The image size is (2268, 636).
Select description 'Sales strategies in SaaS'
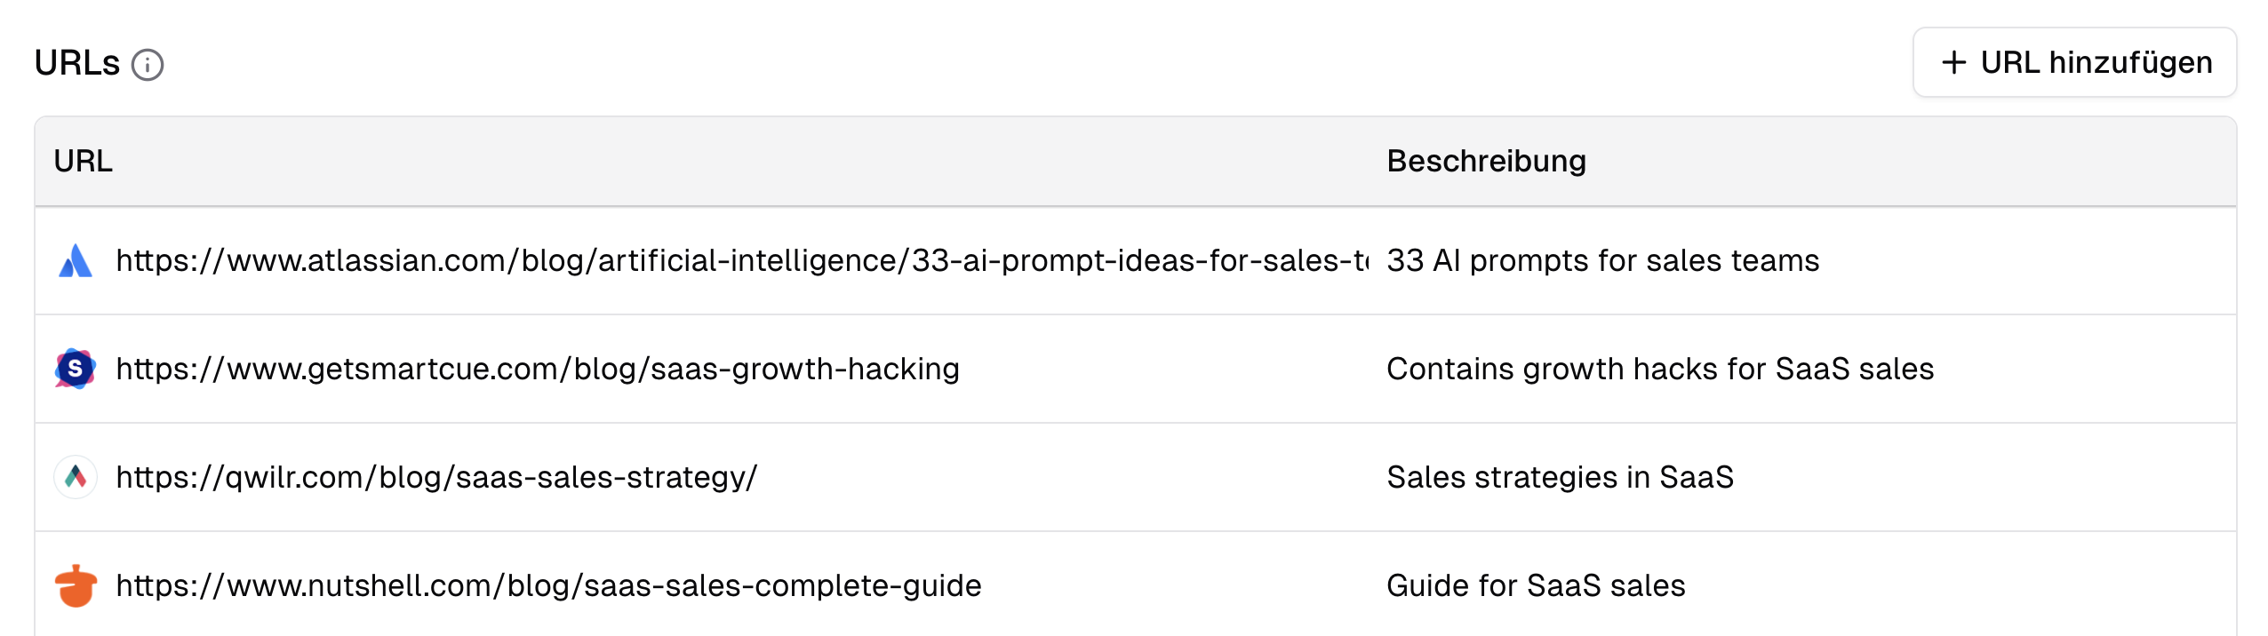point(1560,477)
